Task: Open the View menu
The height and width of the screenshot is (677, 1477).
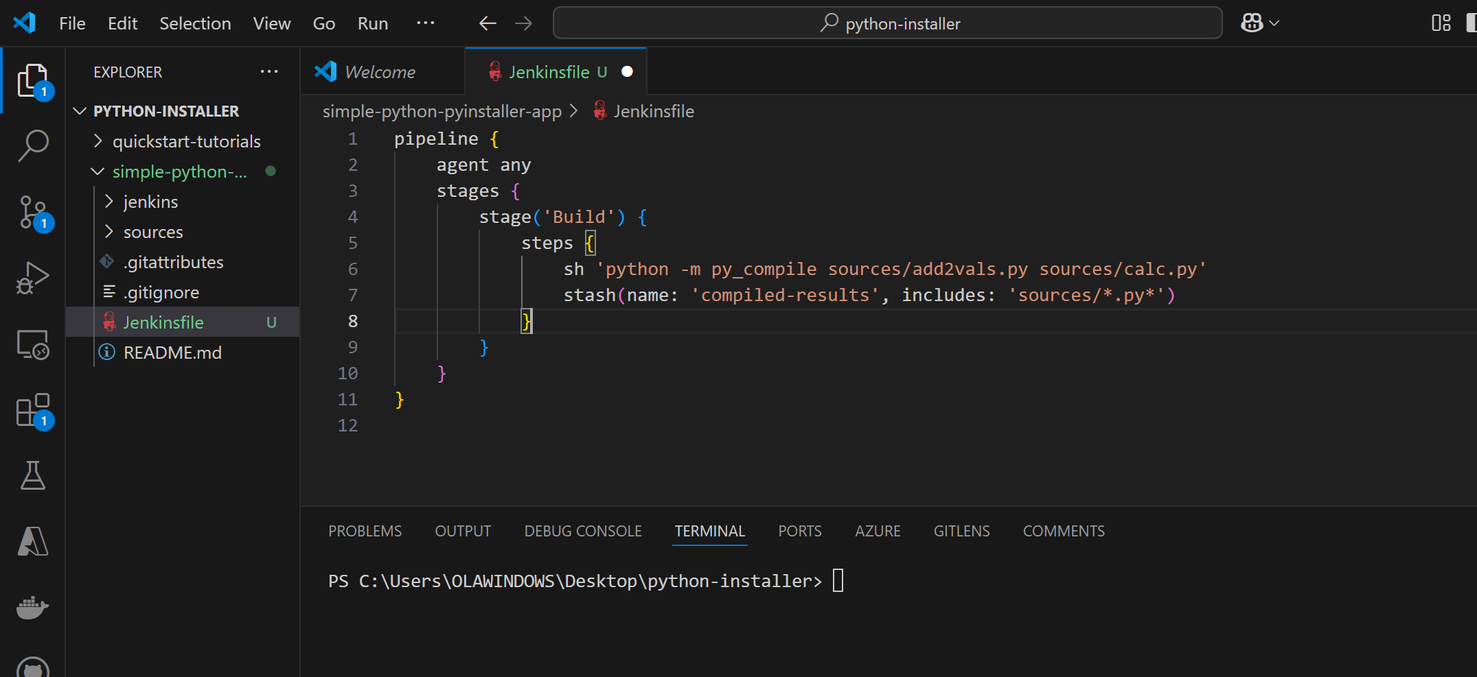Action: coord(272,23)
